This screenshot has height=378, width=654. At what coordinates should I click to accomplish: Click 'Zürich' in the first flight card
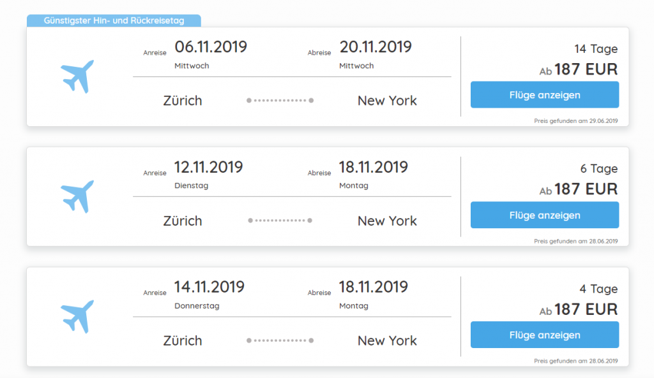183,101
